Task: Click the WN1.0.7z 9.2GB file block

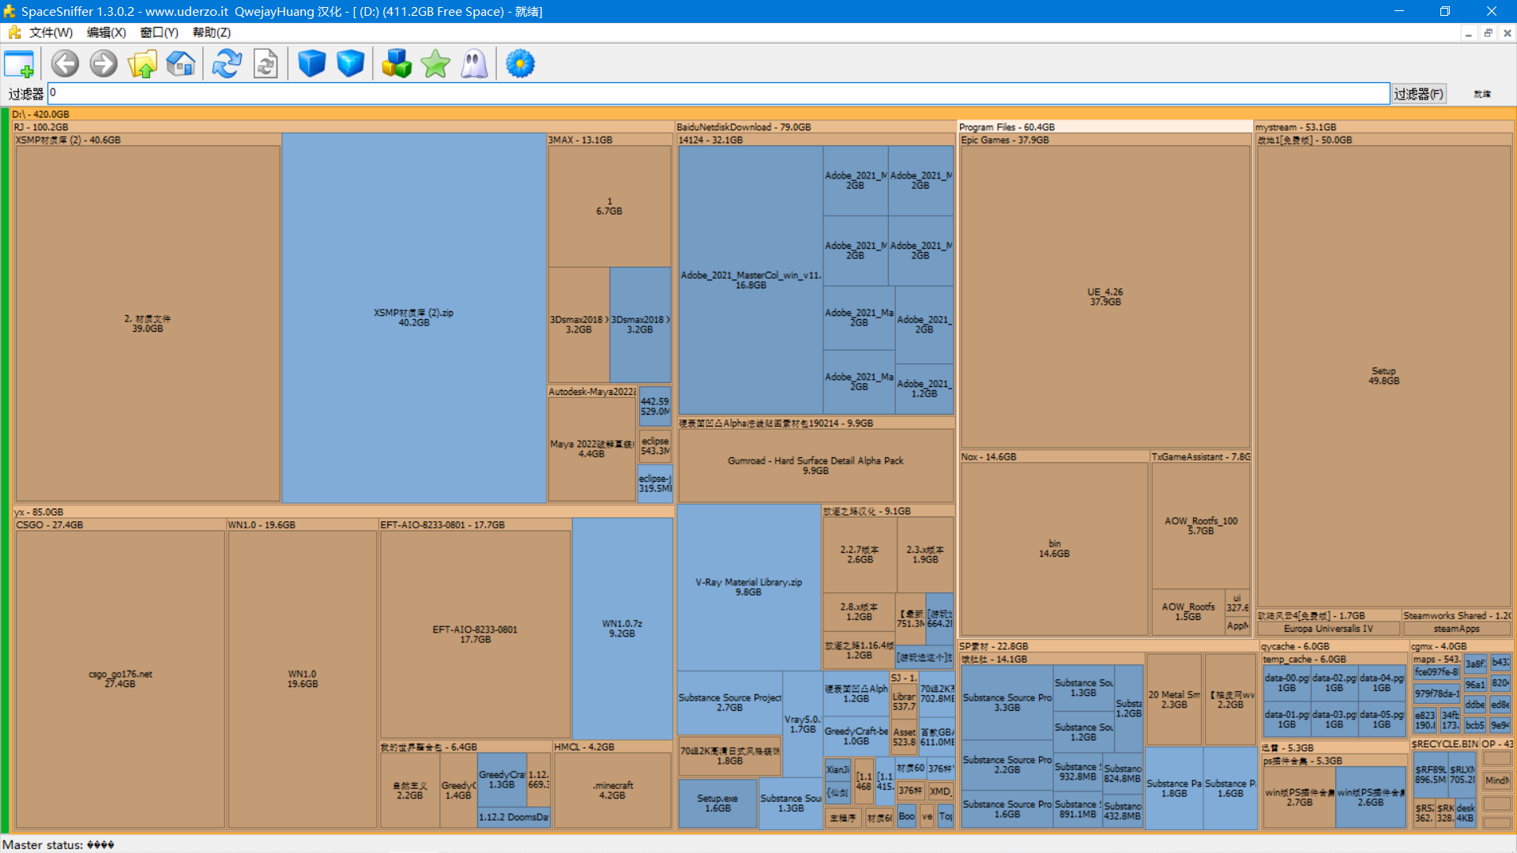Action: 622,629
